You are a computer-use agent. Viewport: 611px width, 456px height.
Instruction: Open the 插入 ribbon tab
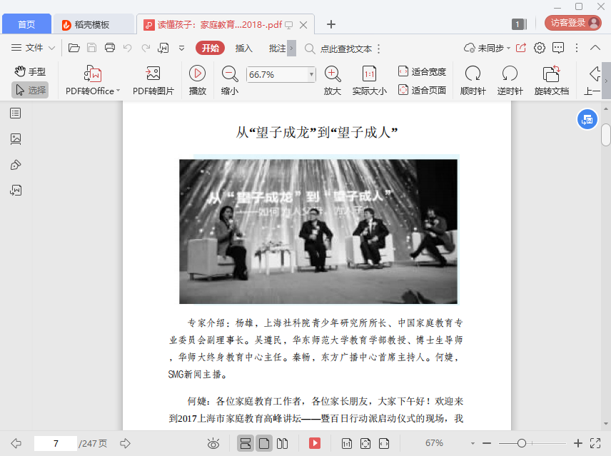(x=243, y=48)
